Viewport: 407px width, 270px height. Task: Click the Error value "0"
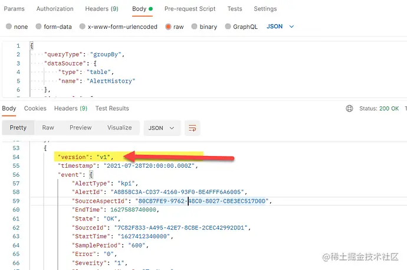[109, 254]
